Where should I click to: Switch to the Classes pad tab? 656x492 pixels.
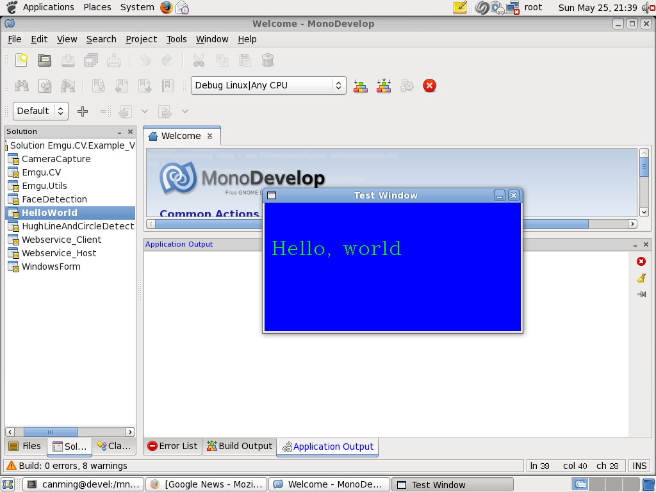(x=114, y=446)
